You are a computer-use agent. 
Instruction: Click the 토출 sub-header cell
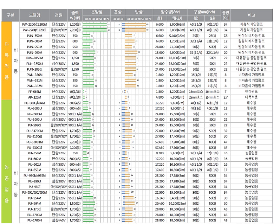(x=212, y=18)
